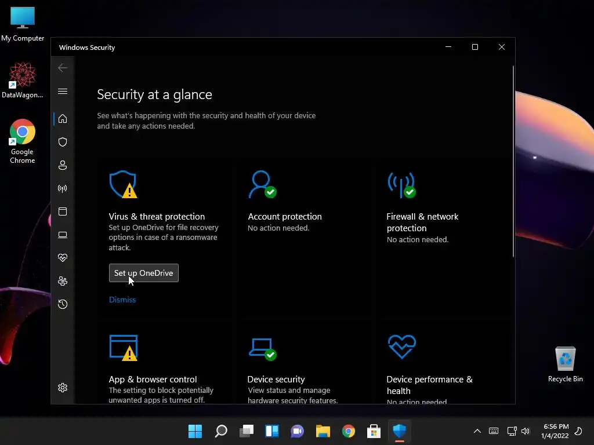This screenshot has width=594, height=445.
Task: Click the App & browser control window icon
Action: click(x=124, y=348)
